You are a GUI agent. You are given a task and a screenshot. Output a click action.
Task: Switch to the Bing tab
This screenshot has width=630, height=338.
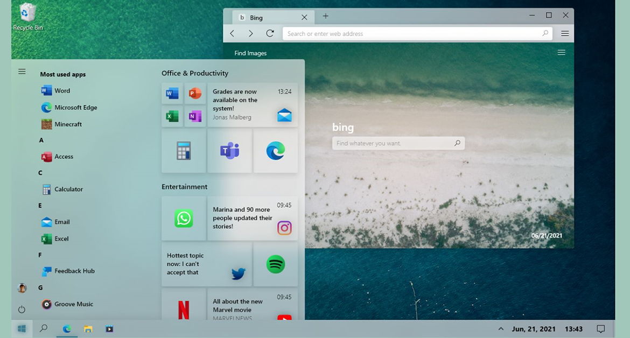point(267,18)
